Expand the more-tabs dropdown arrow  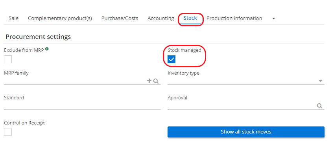pyautogui.click(x=274, y=18)
